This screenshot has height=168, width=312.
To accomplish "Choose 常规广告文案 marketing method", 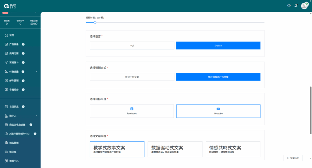I will click(x=132, y=77).
